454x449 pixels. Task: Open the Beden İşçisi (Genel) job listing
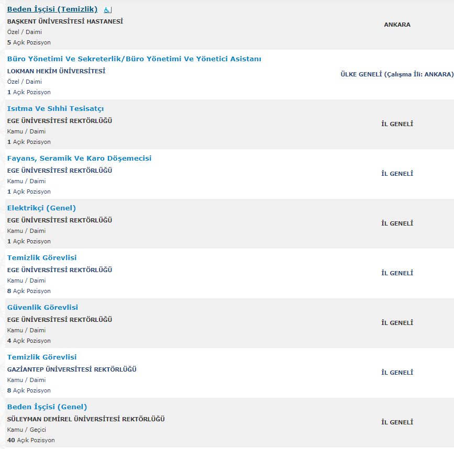pyautogui.click(x=47, y=407)
